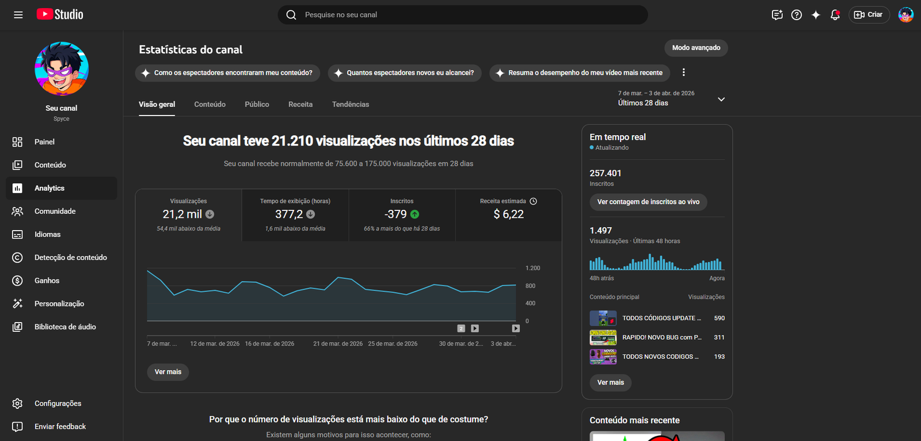
Task: Click the video published marker numbered 2 on the chart
Action: click(461, 328)
